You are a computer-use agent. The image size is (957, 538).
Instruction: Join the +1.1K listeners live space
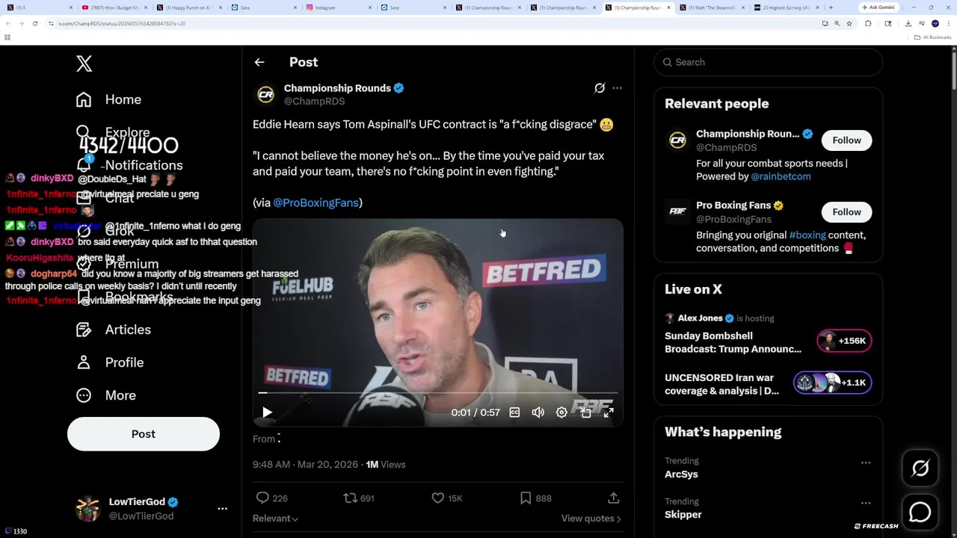(832, 383)
